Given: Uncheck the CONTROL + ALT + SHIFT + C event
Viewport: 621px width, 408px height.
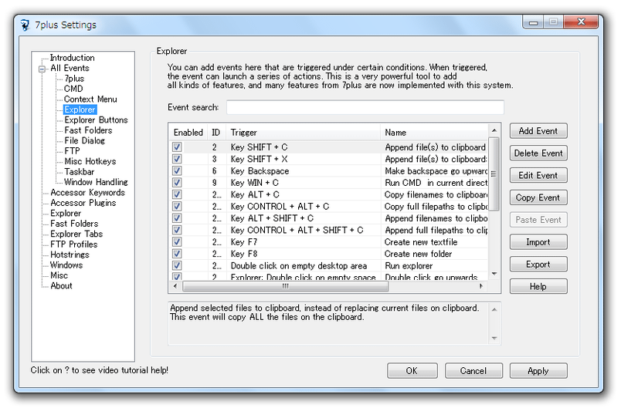Looking at the screenshot, I should coord(177,230).
